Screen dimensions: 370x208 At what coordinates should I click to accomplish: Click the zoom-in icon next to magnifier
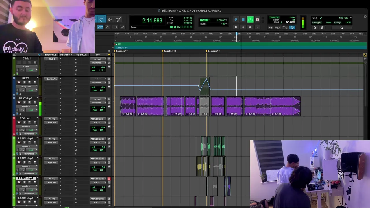(x=322, y=28)
